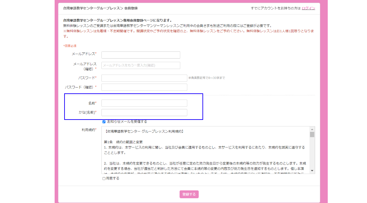367x203 pixels.
Task: Click the terms scrollbar down arrow
Action: [312, 171]
